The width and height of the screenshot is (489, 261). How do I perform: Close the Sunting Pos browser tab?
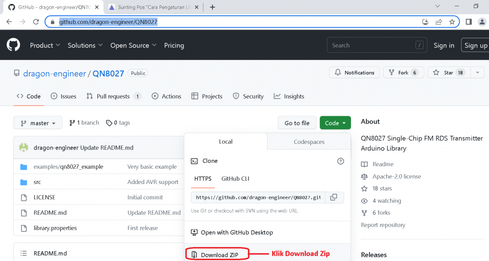pos(196,7)
